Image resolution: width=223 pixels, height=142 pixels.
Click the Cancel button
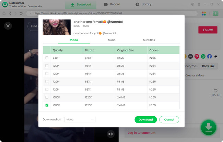169,120
